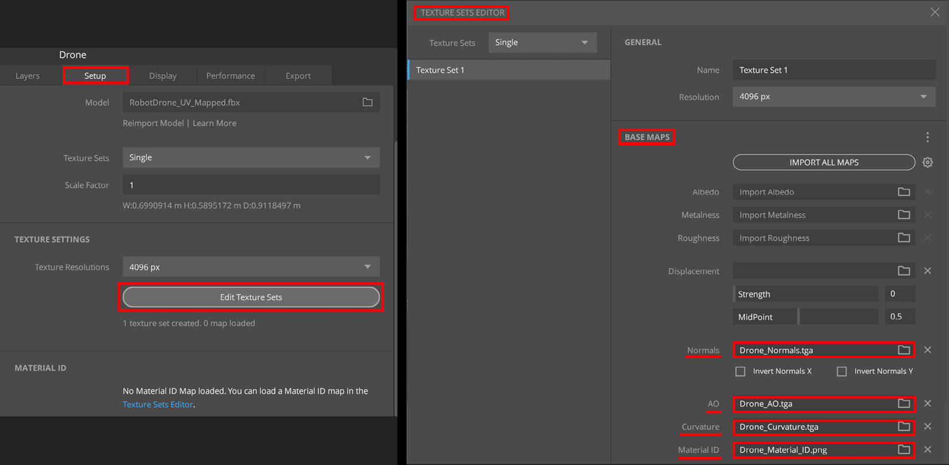This screenshot has height=465, width=949.
Task: Close the Texture Sets Editor window
Action: point(935,12)
